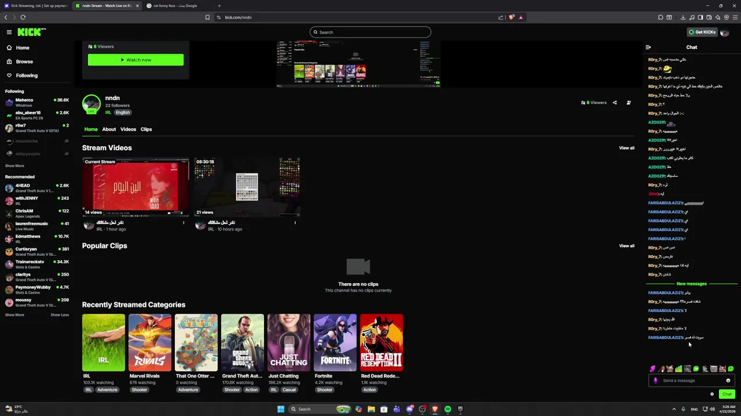741x416 pixels.
Task: Open the hamburger sidebar menu next to Kick logo
Action: tap(9, 32)
